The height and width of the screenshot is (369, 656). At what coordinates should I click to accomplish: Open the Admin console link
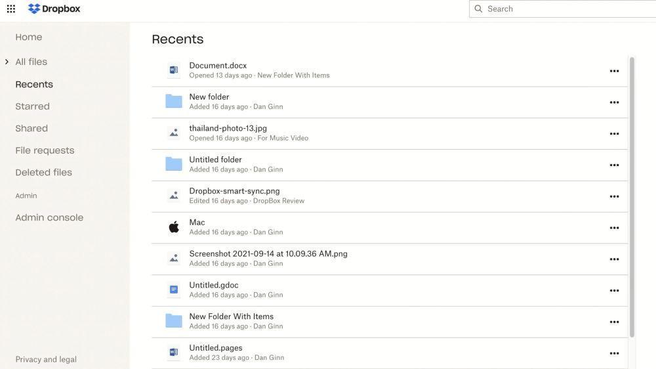[49, 217]
